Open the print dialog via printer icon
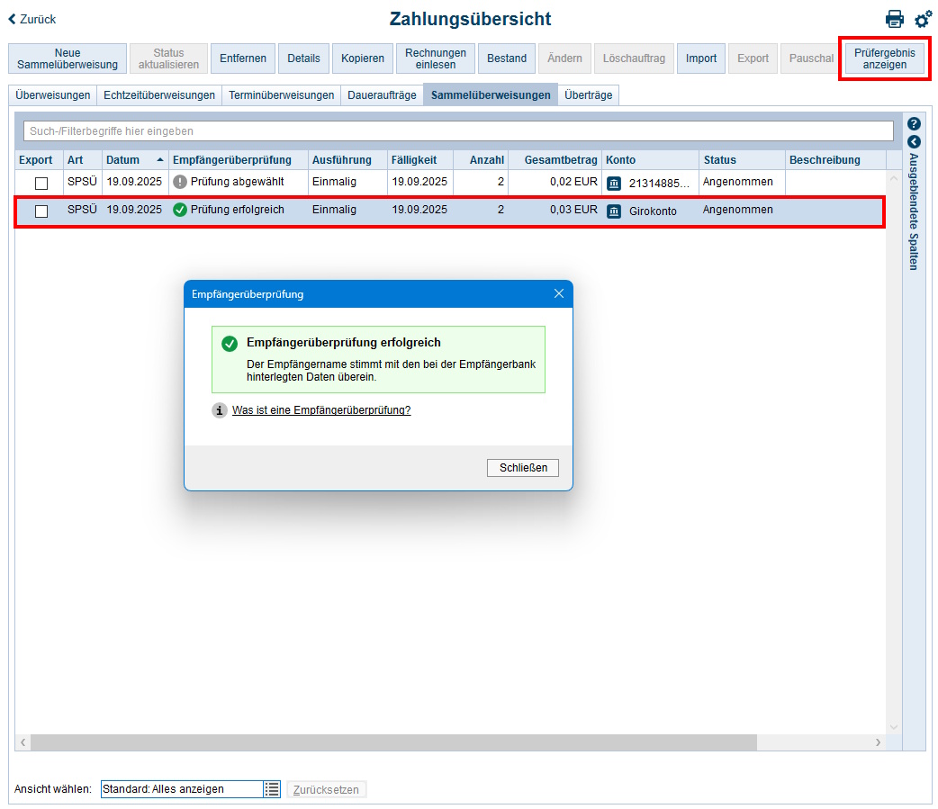 pos(895,18)
